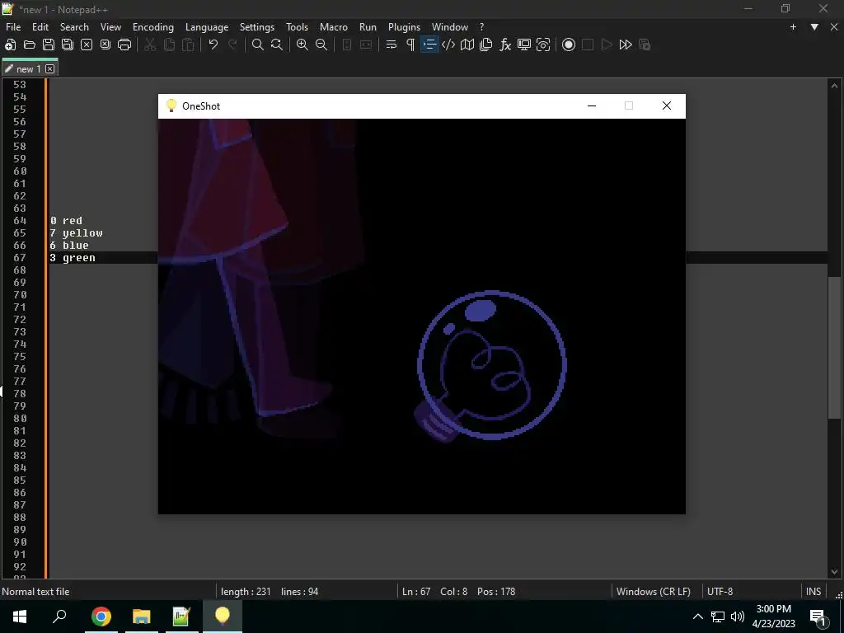844x633 pixels.
Task: Open the Document Map icon
Action: click(467, 45)
